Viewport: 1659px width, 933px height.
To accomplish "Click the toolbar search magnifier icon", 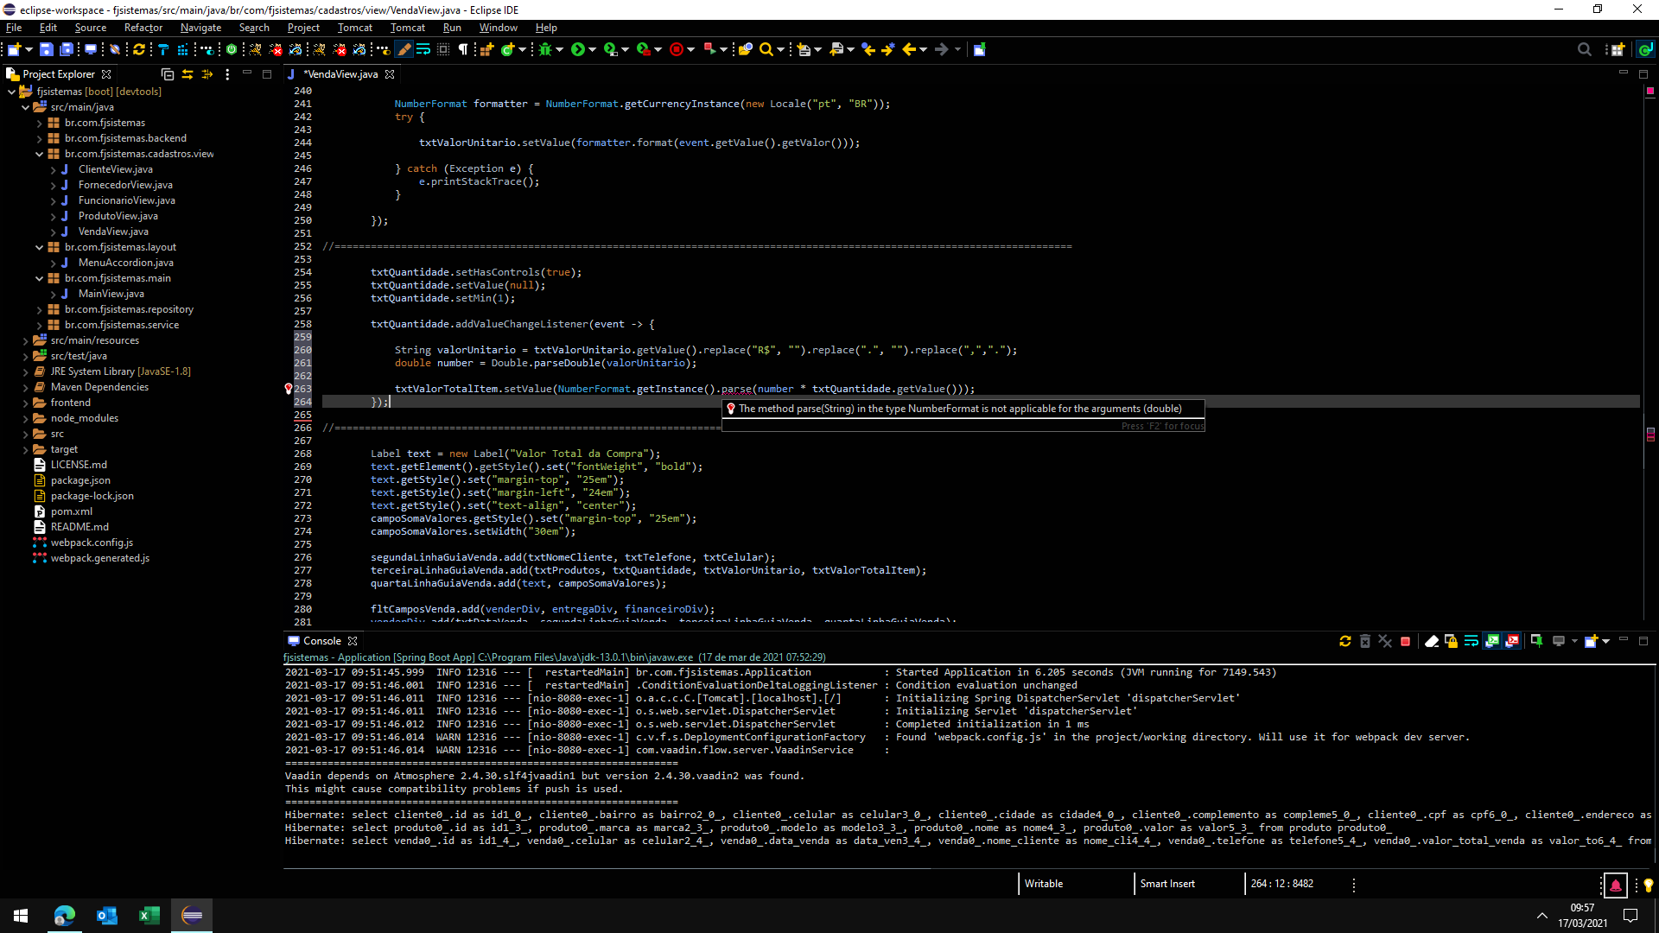I will [766, 49].
